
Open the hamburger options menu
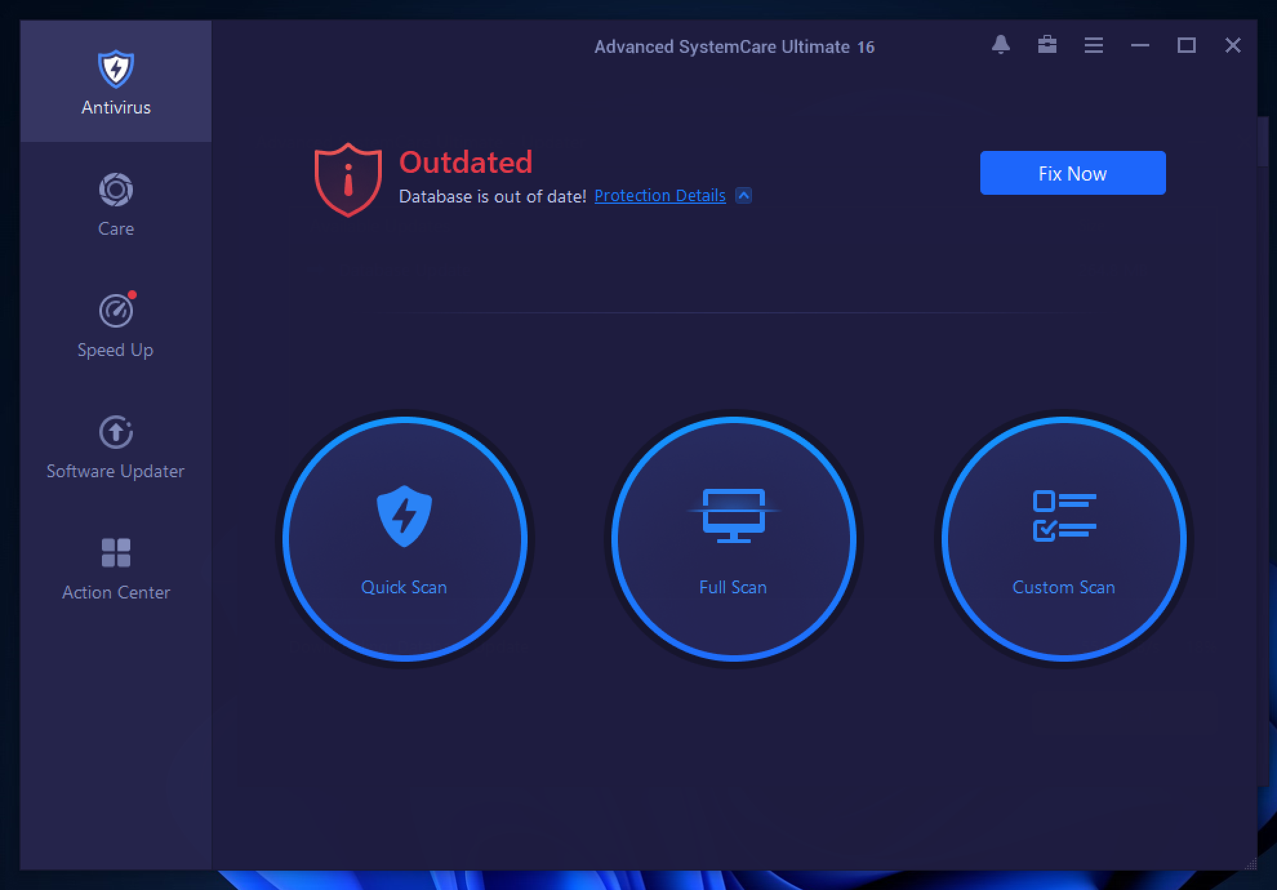point(1093,45)
